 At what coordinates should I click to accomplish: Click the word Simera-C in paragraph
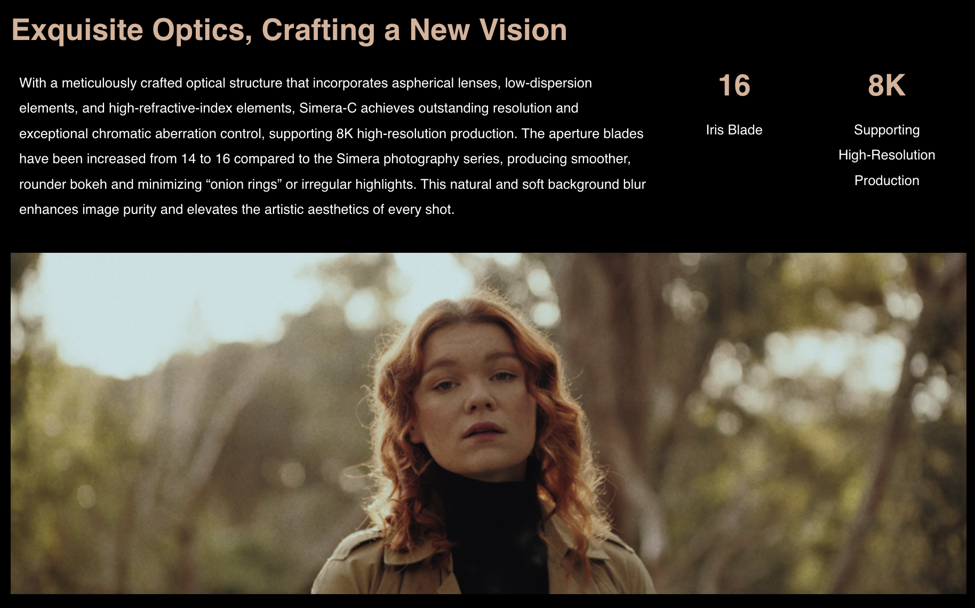pos(327,108)
